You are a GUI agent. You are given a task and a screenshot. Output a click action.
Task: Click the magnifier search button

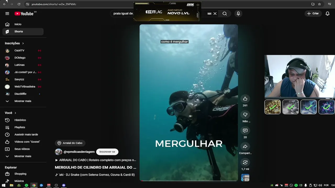pyautogui.click(x=225, y=14)
